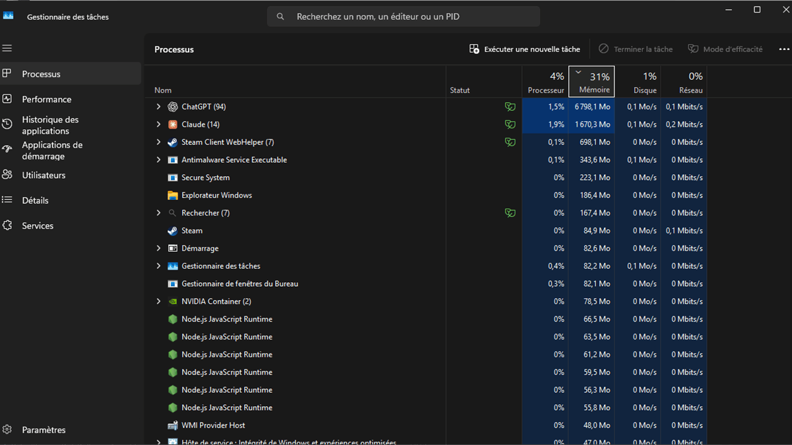Switch to the Utilisateurs page
Image resolution: width=792 pixels, height=445 pixels.
click(x=71, y=175)
